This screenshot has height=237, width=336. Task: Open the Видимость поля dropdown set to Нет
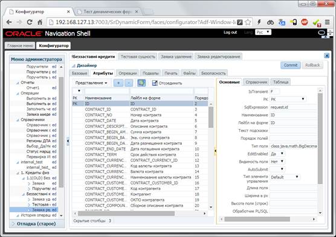point(277,162)
